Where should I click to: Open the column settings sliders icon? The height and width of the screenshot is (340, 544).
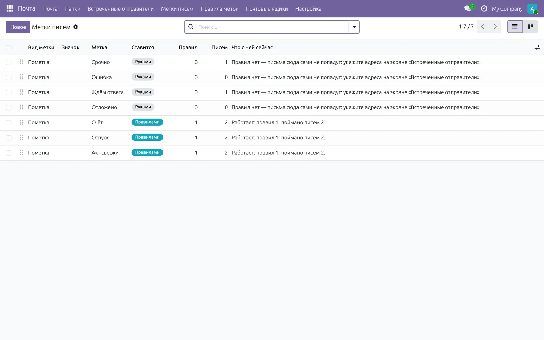click(x=537, y=47)
